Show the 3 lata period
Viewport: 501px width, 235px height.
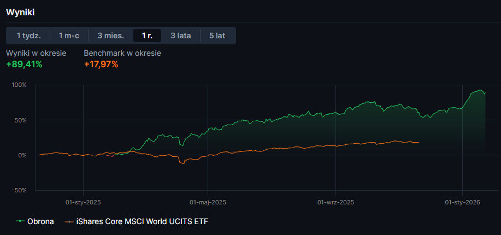181,36
